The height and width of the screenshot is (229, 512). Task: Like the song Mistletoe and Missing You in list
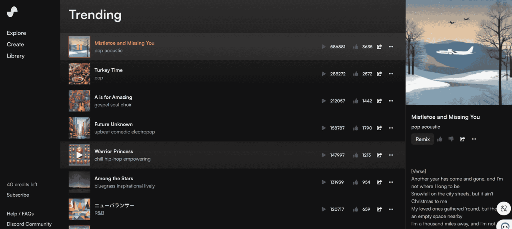point(356,47)
